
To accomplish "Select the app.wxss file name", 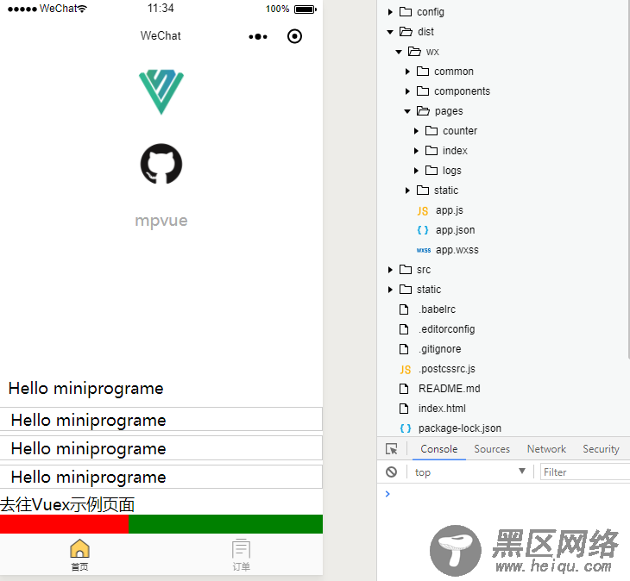I will [457, 250].
